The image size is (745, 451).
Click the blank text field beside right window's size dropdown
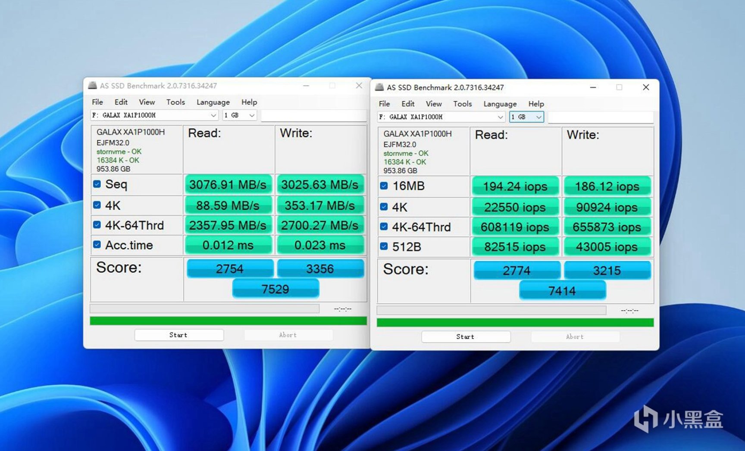click(x=601, y=117)
